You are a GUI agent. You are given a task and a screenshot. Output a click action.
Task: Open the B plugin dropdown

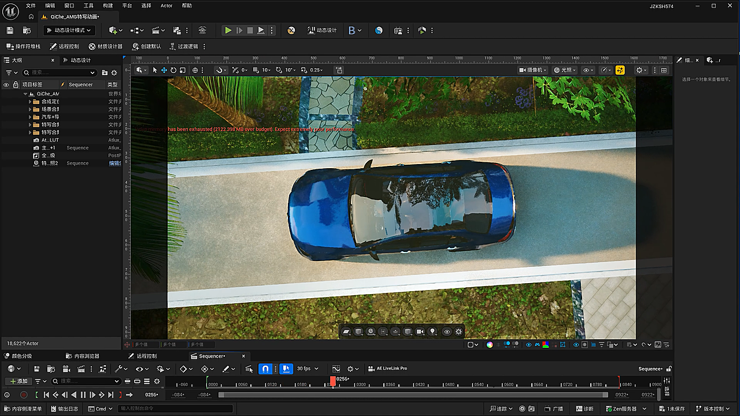(x=355, y=31)
